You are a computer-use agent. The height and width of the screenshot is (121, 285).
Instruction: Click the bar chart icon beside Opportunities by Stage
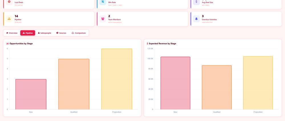(x=7, y=43)
